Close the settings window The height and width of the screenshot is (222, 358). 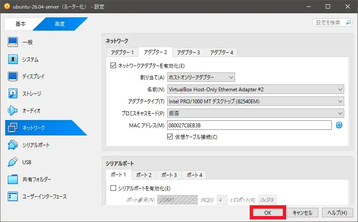(x=348, y=6)
